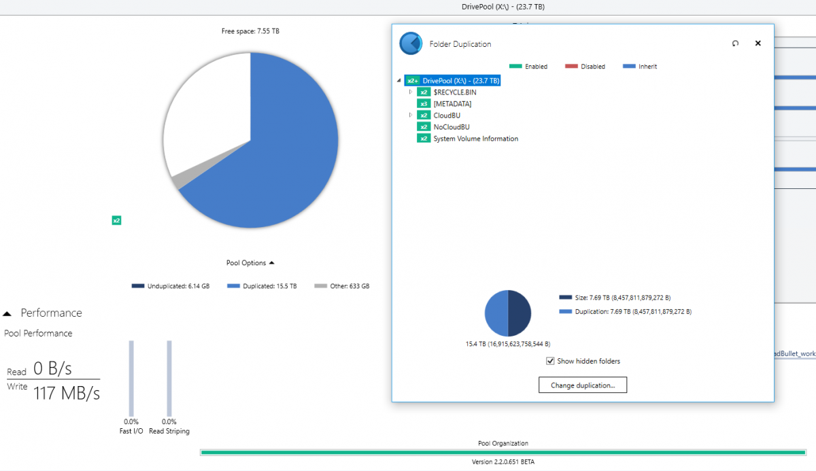The height and width of the screenshot is (471, 816).
Task: Expand the CloudBU folder node
Action: coord(411,115)
